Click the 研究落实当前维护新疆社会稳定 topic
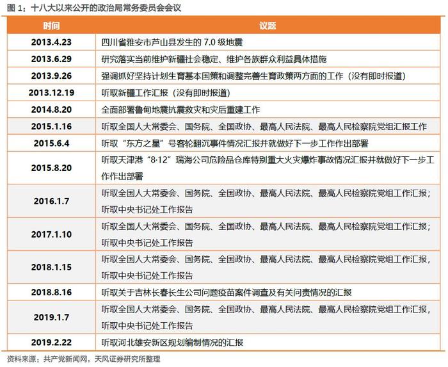448x367 pixels. [x=214, y=59]
